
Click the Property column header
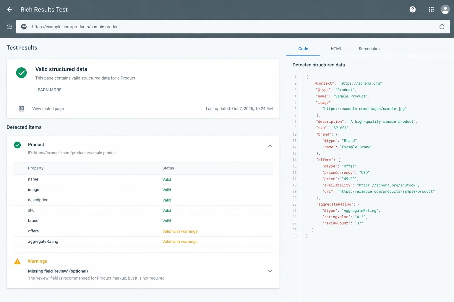coord(36,168)
